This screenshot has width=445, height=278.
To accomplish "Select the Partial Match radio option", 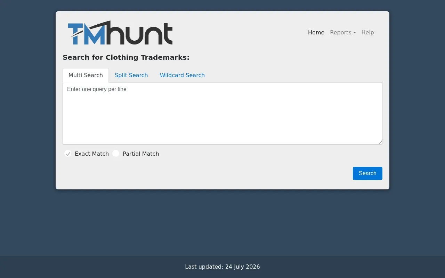I will (116, 153).
